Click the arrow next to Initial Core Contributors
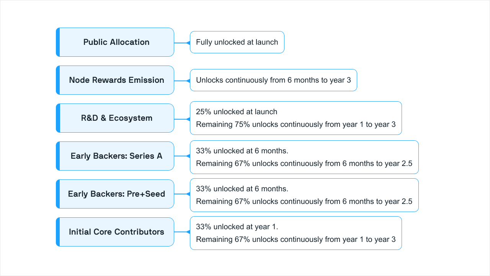The height and width of the screenshot is (276, 490). pos(188,232)
